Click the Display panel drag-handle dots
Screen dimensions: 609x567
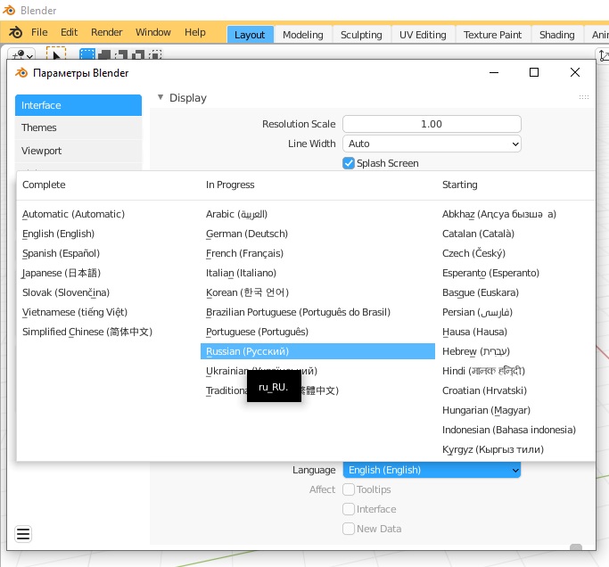[x=584, y=97]
